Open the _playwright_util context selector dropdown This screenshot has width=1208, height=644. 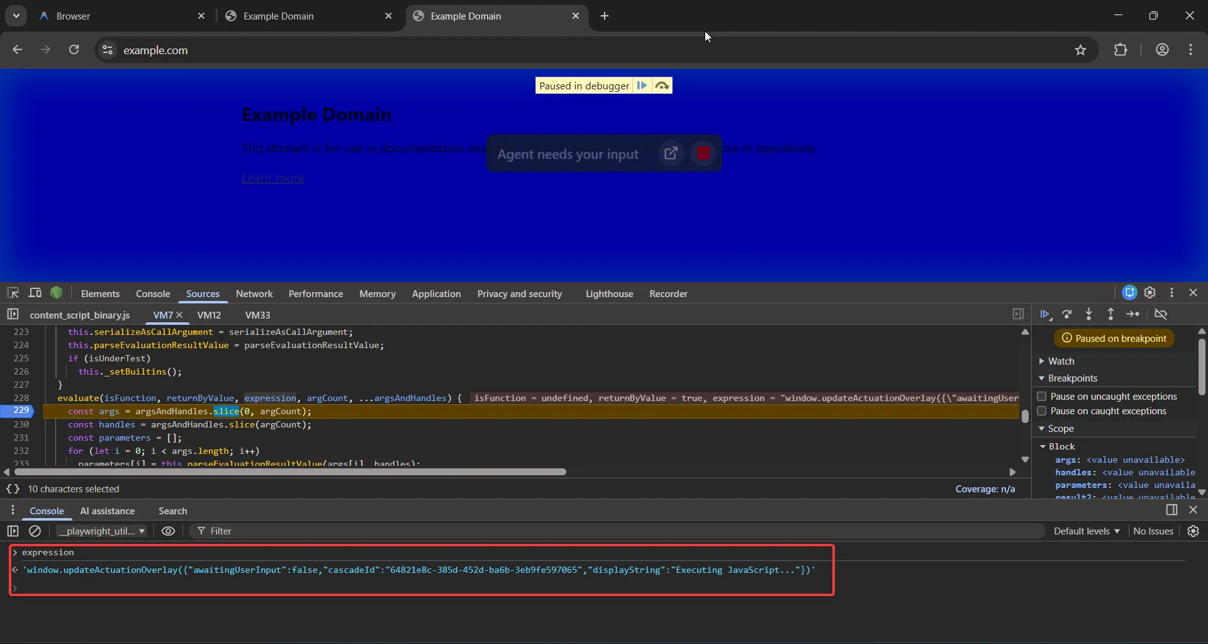coord(101,531)
